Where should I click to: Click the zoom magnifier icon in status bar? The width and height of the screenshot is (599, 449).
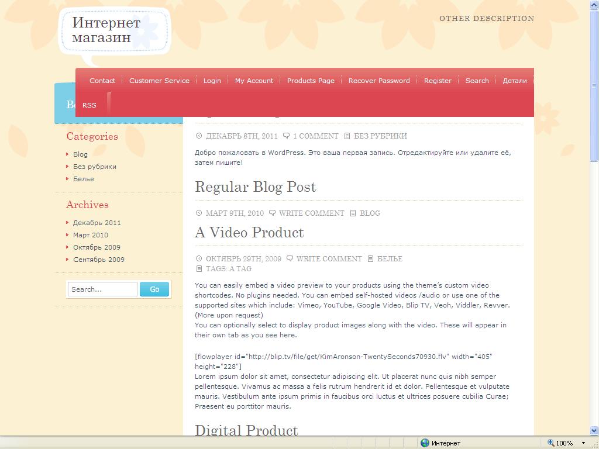tap(551, 443)
